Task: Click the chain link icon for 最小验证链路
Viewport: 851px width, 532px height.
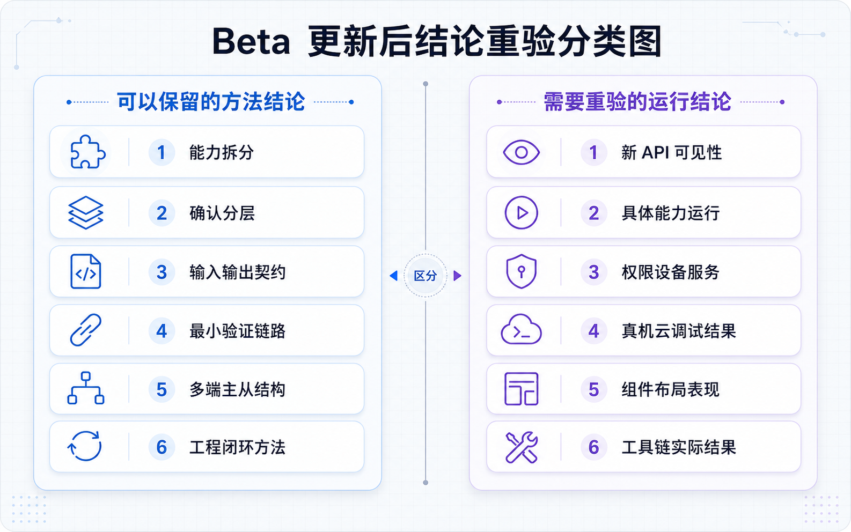Action: pos(86,330)
